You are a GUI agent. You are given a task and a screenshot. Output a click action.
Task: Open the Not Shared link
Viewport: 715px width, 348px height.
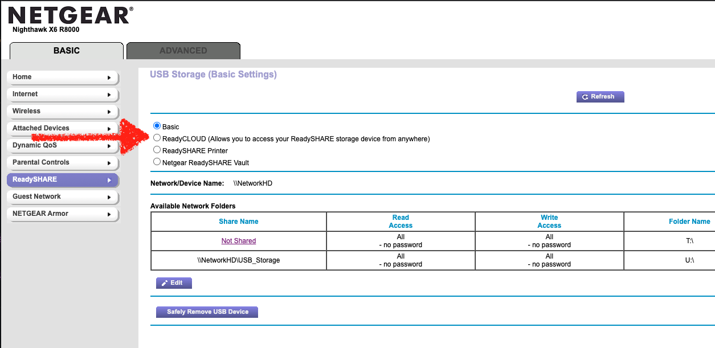click(x=238, y=241)
